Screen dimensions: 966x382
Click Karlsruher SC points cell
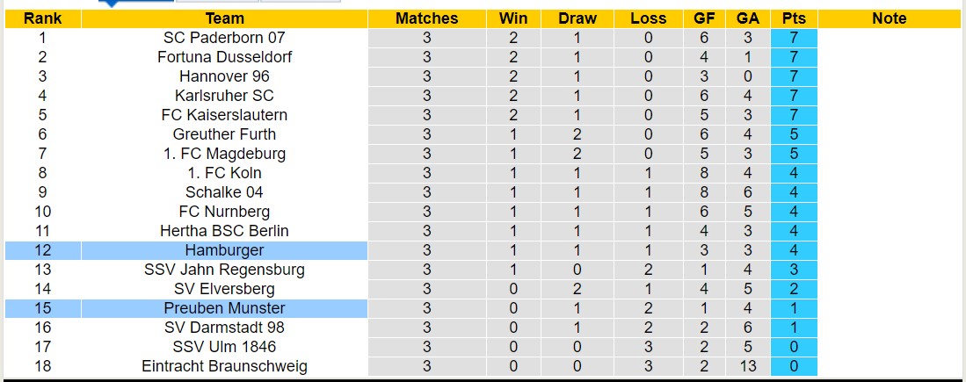pos(794,96)
